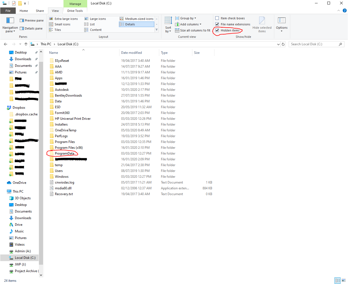Open recent locations dropdown arrow
Image resolution: width=348 pixels, height=284 pixels.
pyautogui.click(x=20, y=44)
